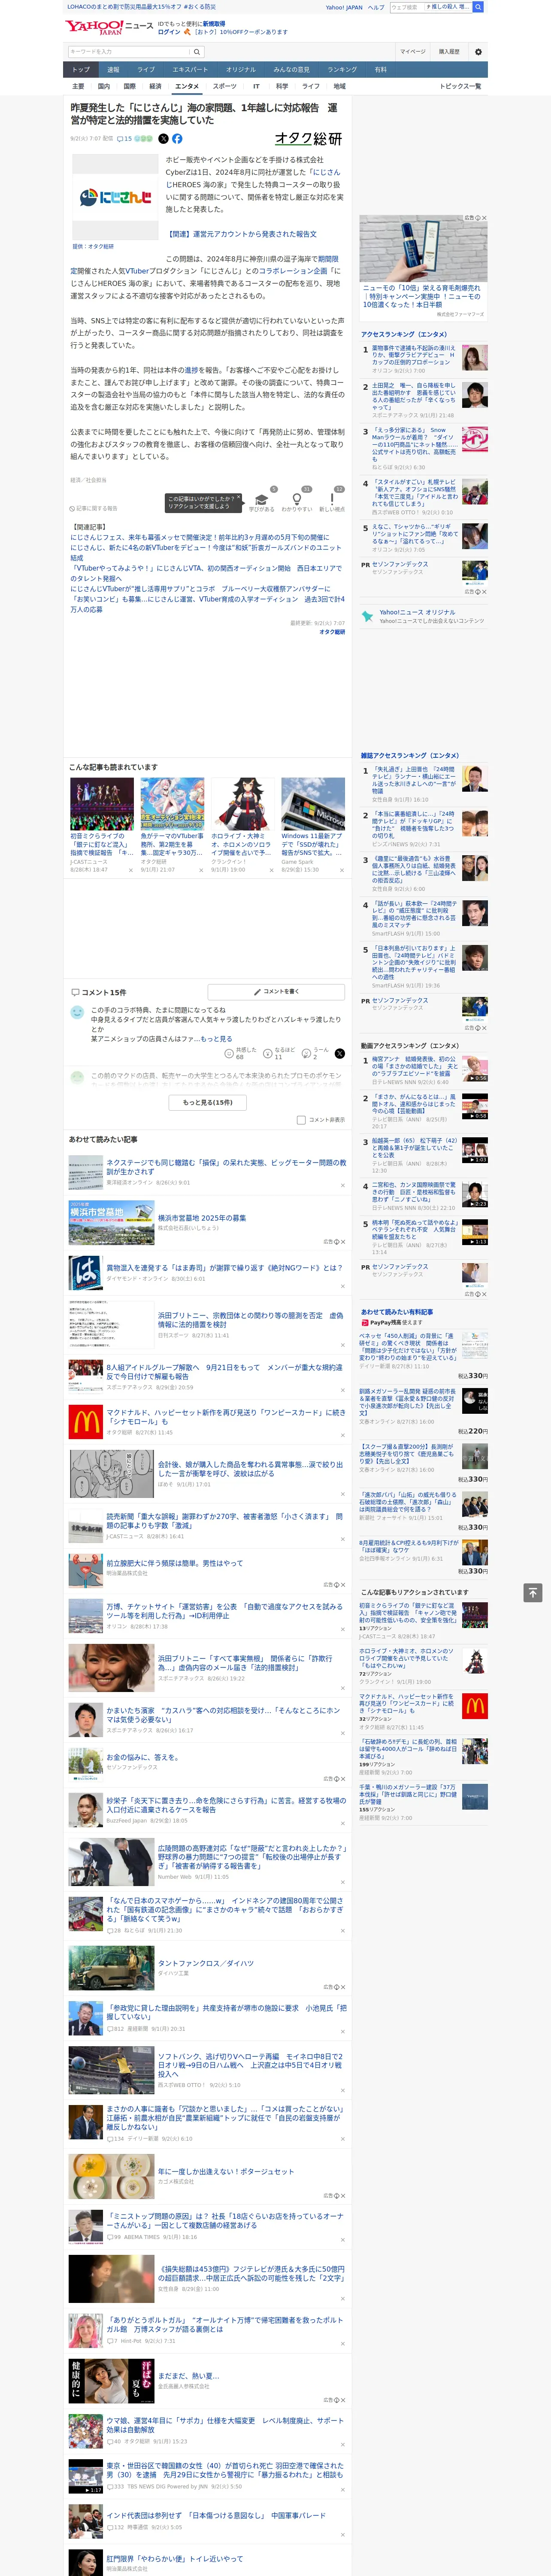Open the トップ tab
The image size is (551, 2576).
click(x=81, y=69)
